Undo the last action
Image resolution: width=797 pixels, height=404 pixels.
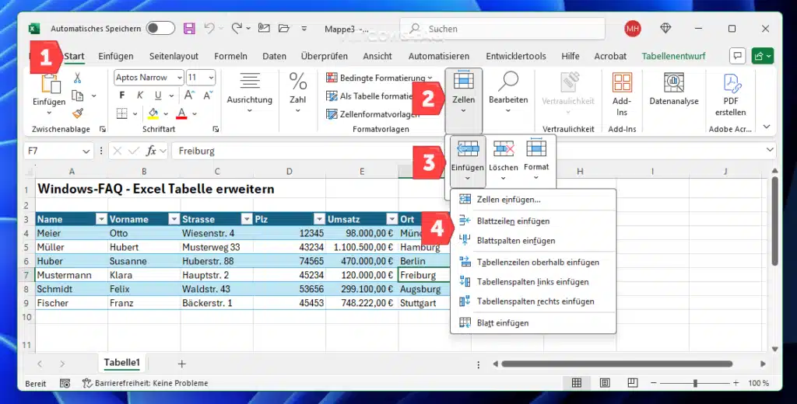(x=209, y=29)
